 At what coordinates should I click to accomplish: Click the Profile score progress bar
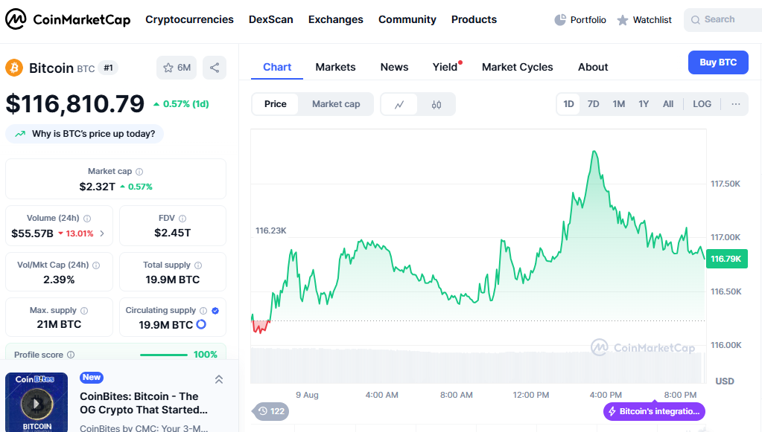click(x=164, y=355)
